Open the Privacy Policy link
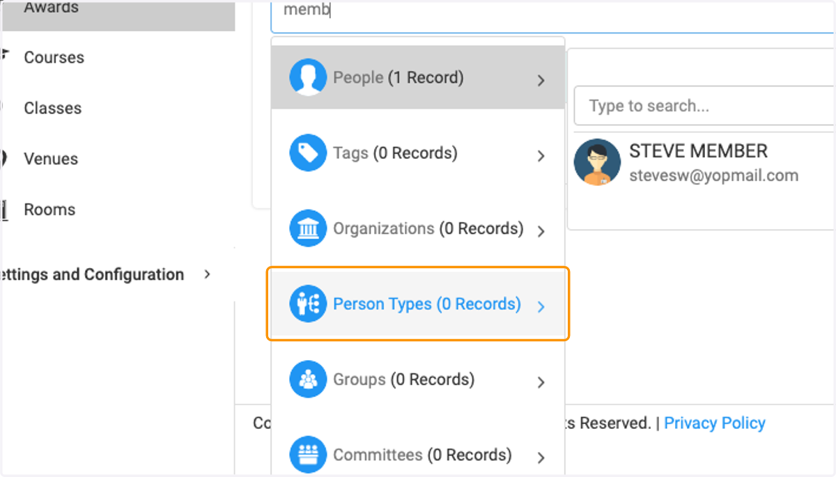The width and height of the screenshot is (836, 477). tap(715, 423)
